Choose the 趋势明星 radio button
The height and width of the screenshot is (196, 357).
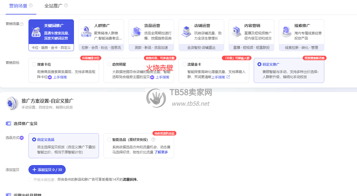tap(109, 64)
